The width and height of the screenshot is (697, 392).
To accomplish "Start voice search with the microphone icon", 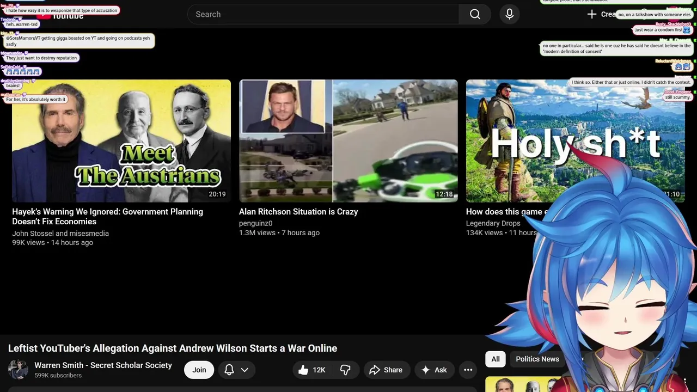I will [510, 14].
